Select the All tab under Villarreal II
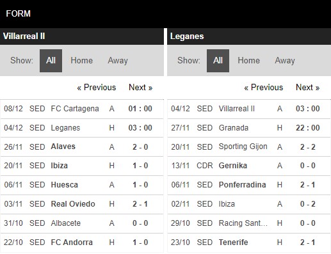The image size is (331, 254). tap(51, 61)
